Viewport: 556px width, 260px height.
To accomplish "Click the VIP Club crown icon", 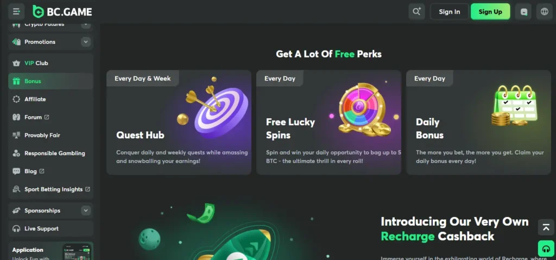I will 16,64.
